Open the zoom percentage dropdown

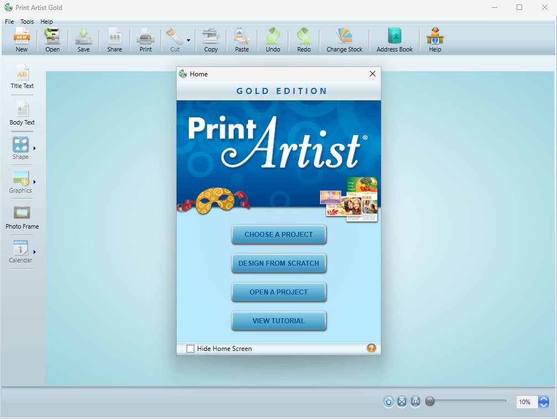pos(544,402)
